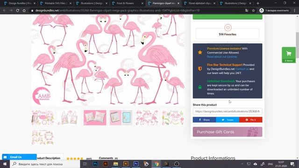The height and width of the screenshot is (168, 299).
Task: View the notebooks mockup thumbnail
Action: tap(121, 118)
